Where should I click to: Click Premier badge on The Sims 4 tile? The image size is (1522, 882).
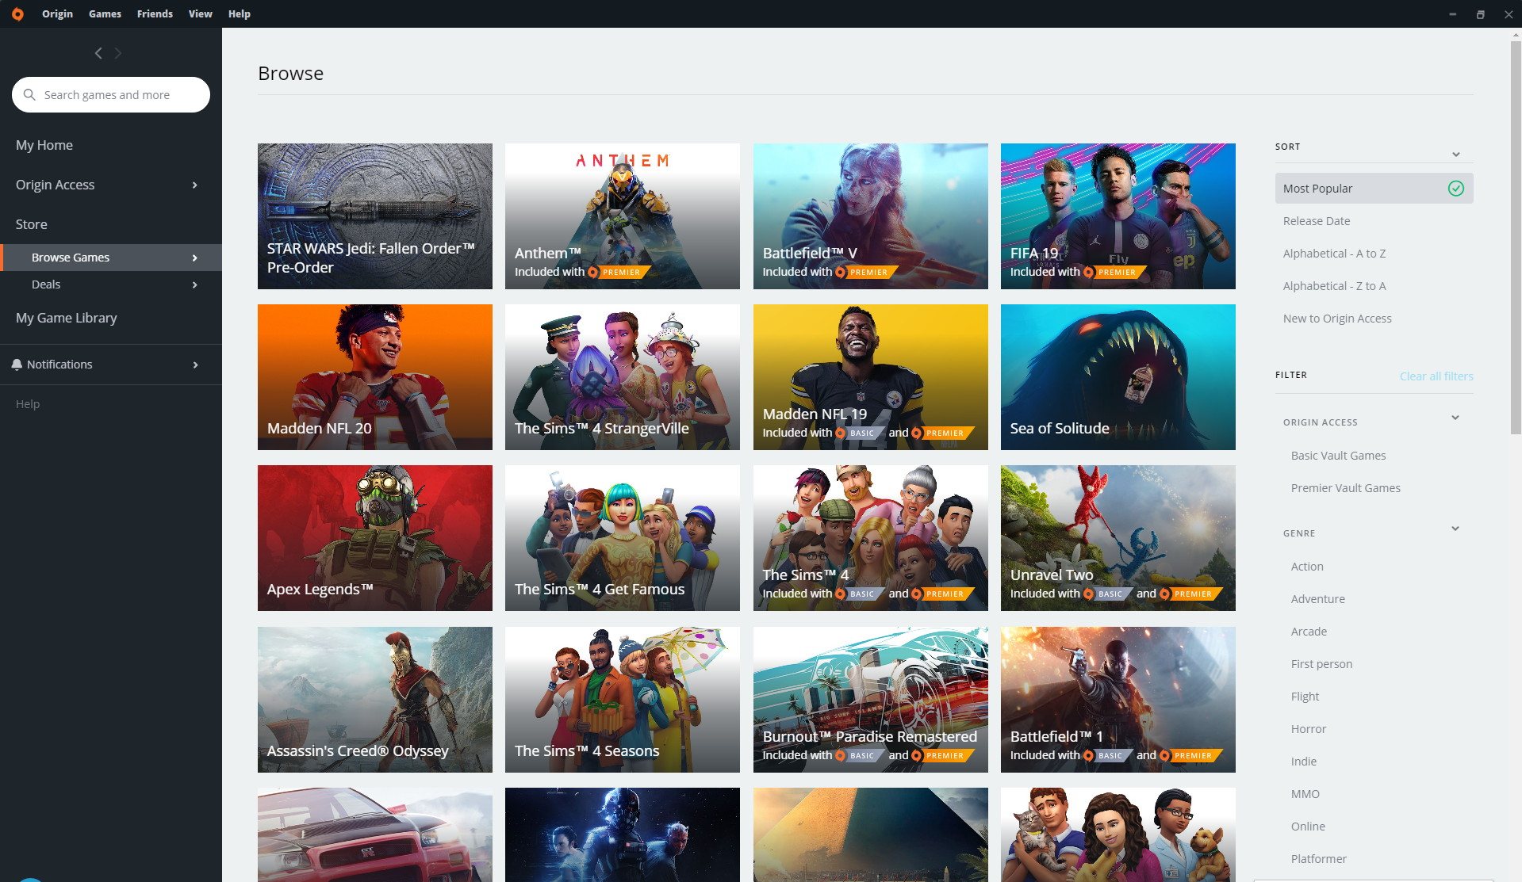(x=943, y=594)
